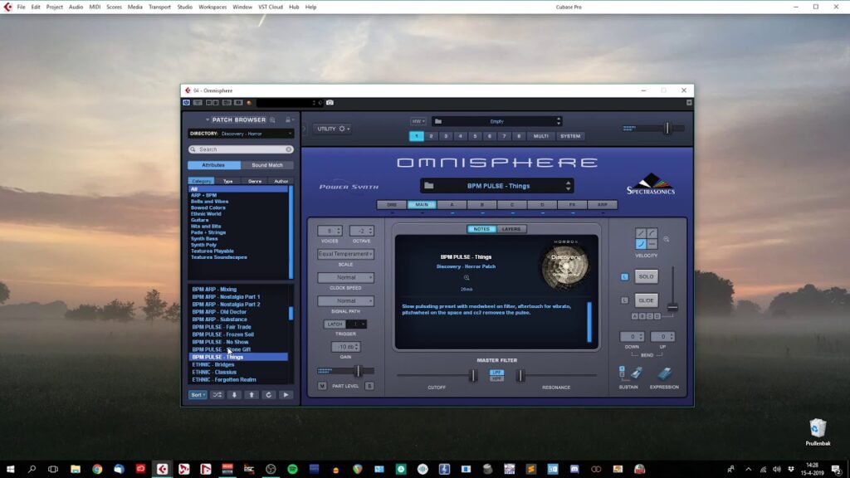Open the trigger mode dropdown beside LATCH

tap(356, 324)
